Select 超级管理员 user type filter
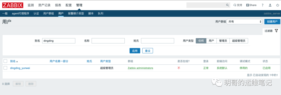The width and height of the screenshot is (281, 95). [239, 41]
